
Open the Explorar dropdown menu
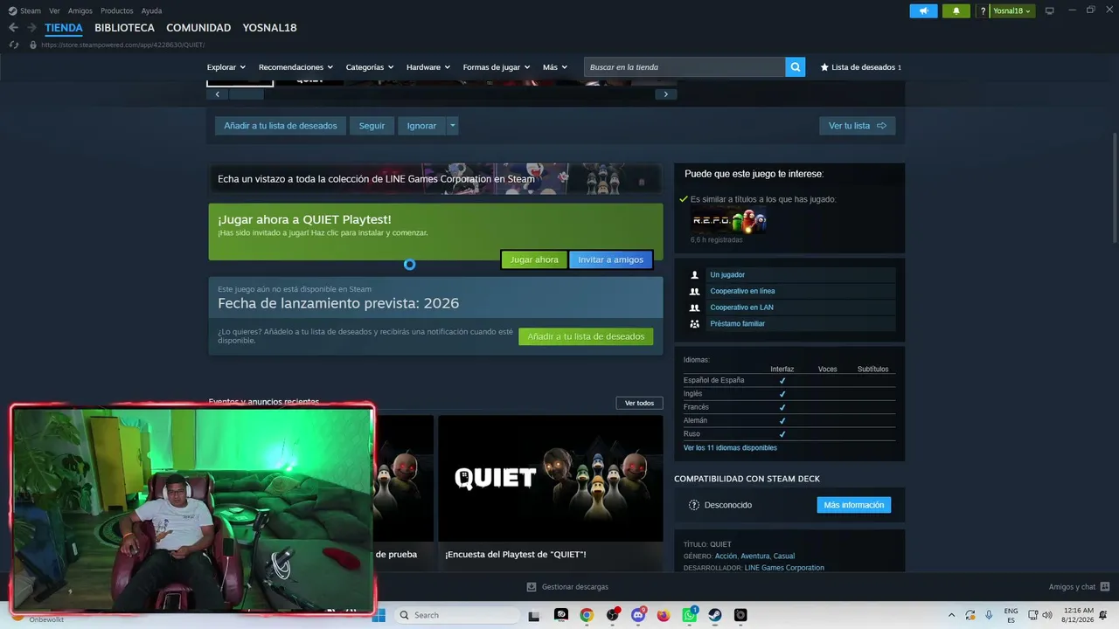[x=226, y=67]
